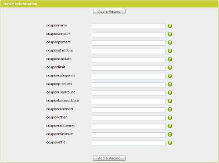Click the couponstartdate label text
The width and height of the screenshot is (219, 163).
(59, 51)
